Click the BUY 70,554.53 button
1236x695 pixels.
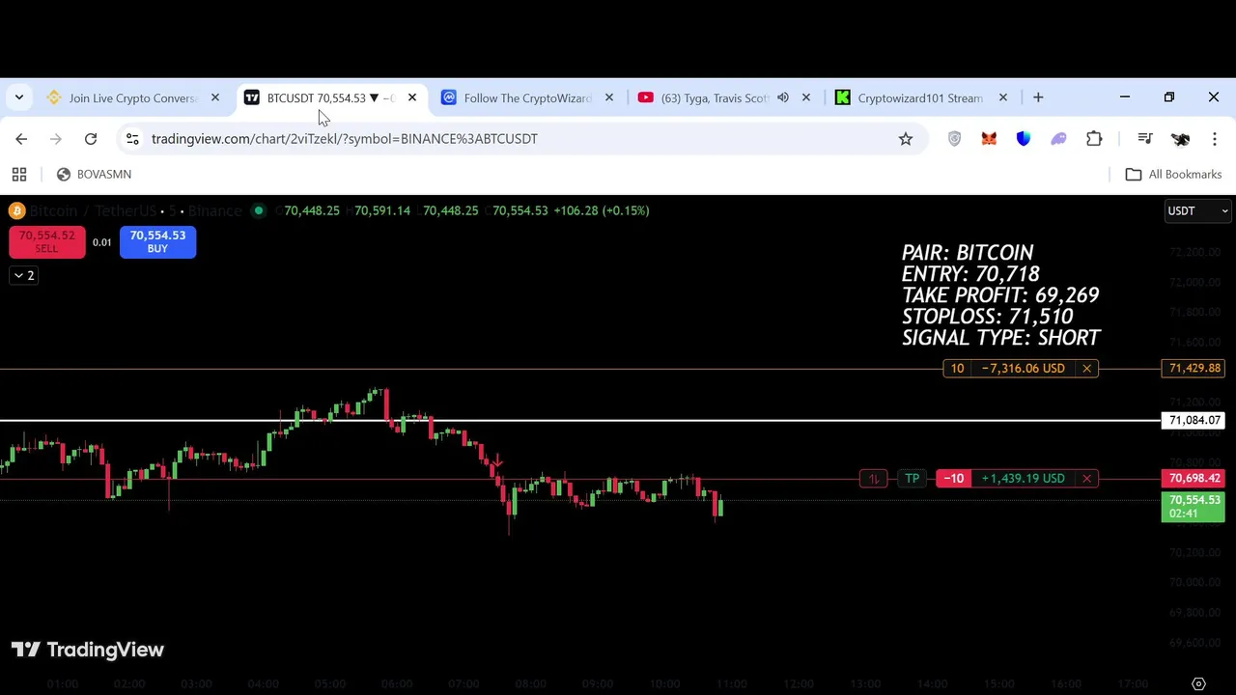click(x=157, y=241)
